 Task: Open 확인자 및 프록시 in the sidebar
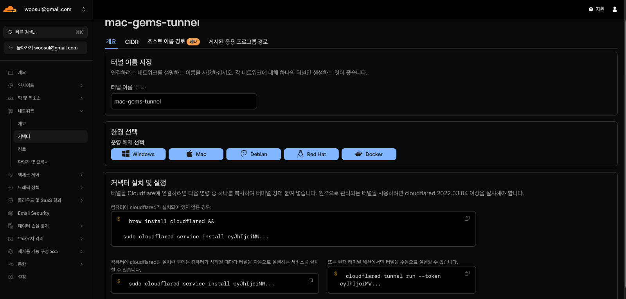click(x=33, y=162)
